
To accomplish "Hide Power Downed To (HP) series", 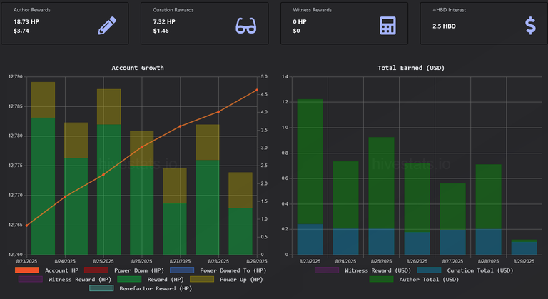I will 218,270.
